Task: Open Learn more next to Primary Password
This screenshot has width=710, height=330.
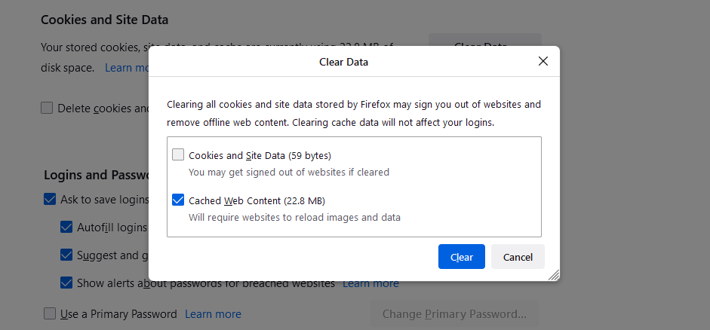Action: [x=213, y=313]
